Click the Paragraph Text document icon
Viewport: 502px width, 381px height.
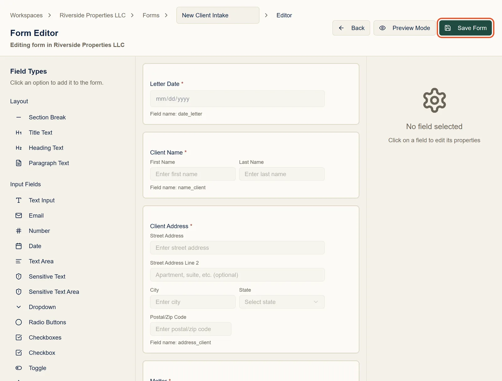pos(19,163)
